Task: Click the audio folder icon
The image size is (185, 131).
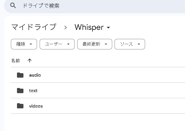Action: 20,75
